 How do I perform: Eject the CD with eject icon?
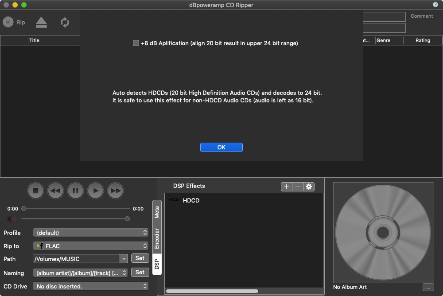click(x=41, y=22)
